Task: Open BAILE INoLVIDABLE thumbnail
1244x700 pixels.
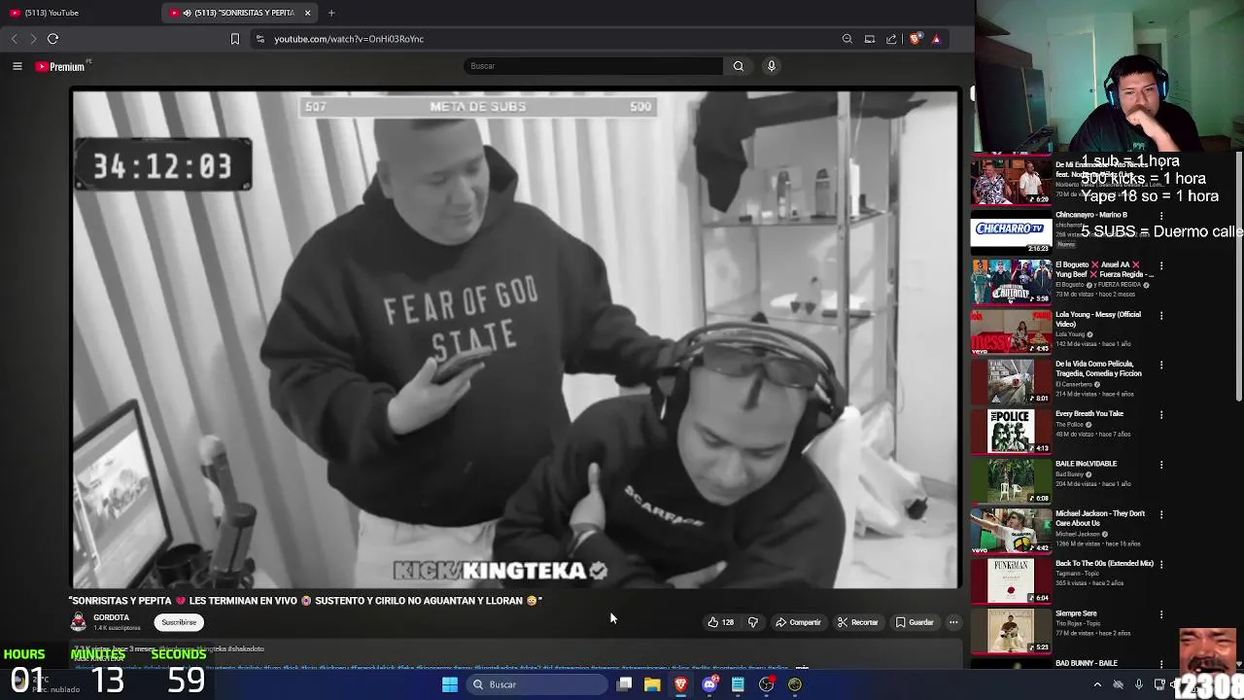Action: pos(1011,480)
